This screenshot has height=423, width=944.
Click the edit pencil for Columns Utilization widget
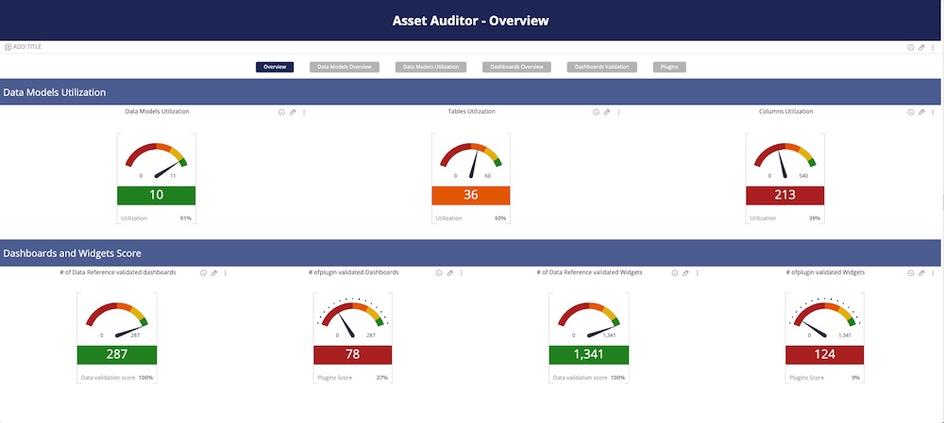click(921, 112)
